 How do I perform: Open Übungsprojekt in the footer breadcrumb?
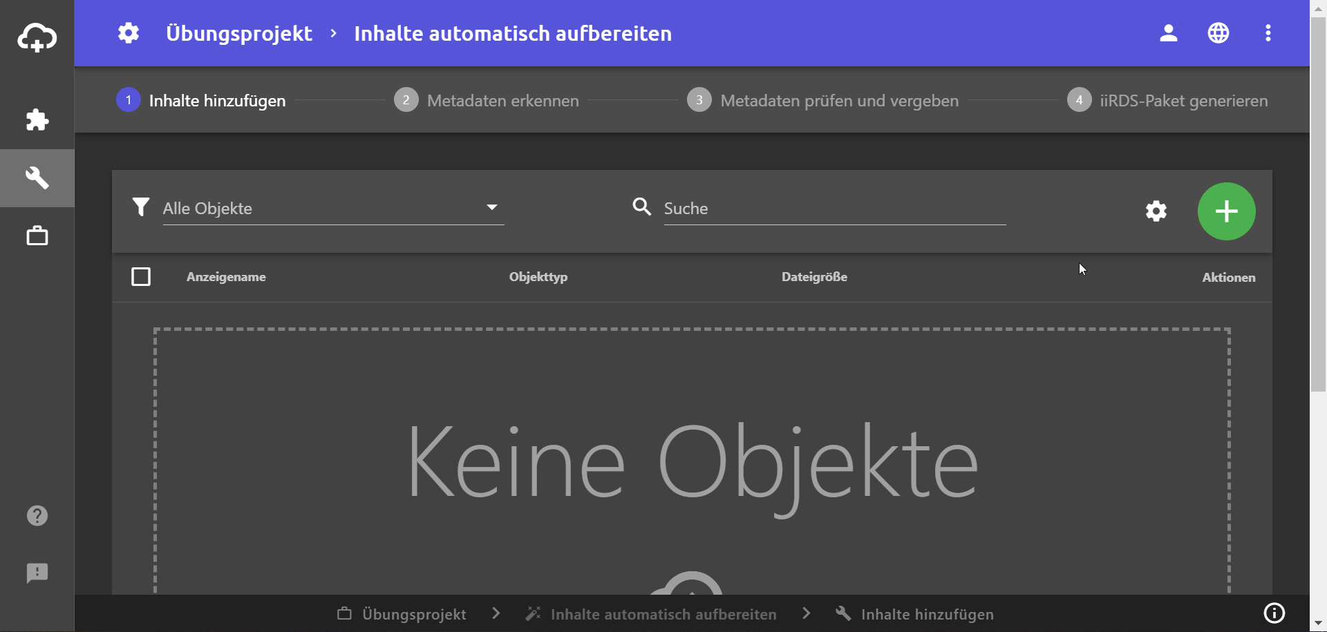(x=402, y=614)
